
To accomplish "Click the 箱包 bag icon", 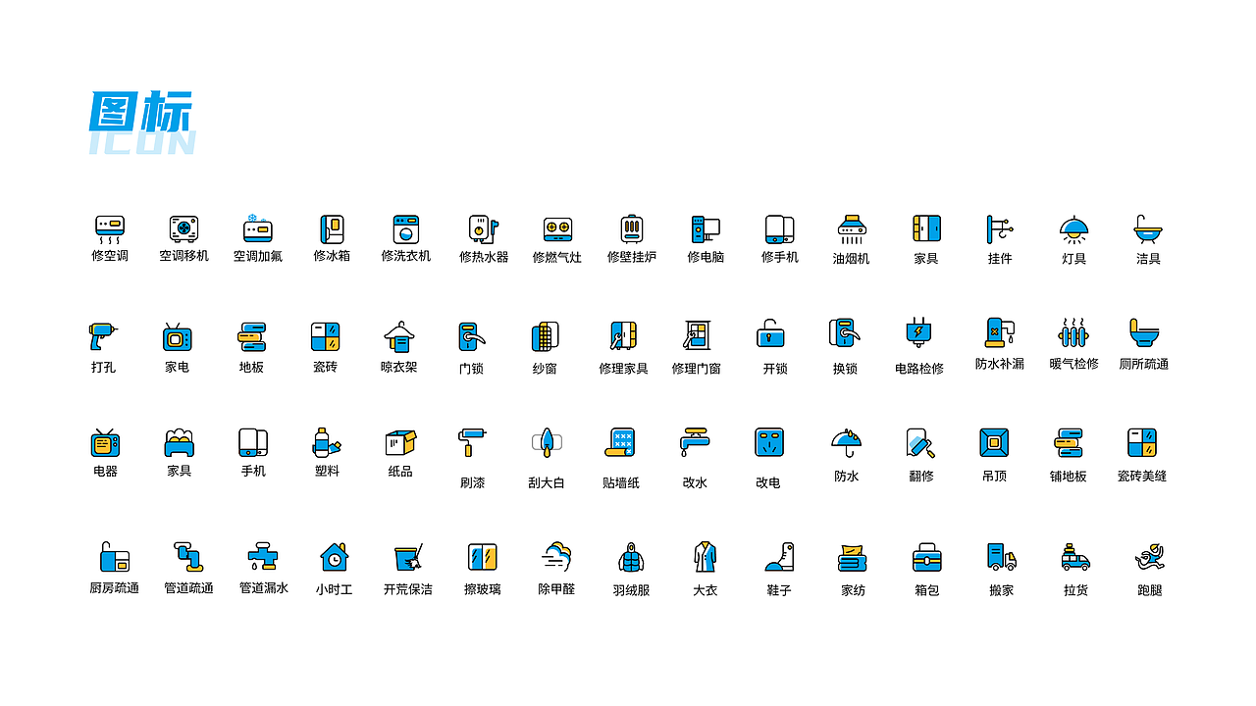I will pos(927,558).
